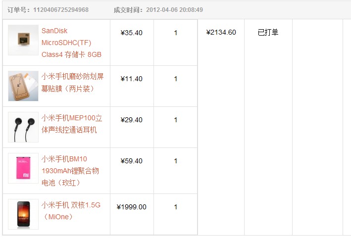Click the screen protector film thumbnail

(x=23, y=86)
